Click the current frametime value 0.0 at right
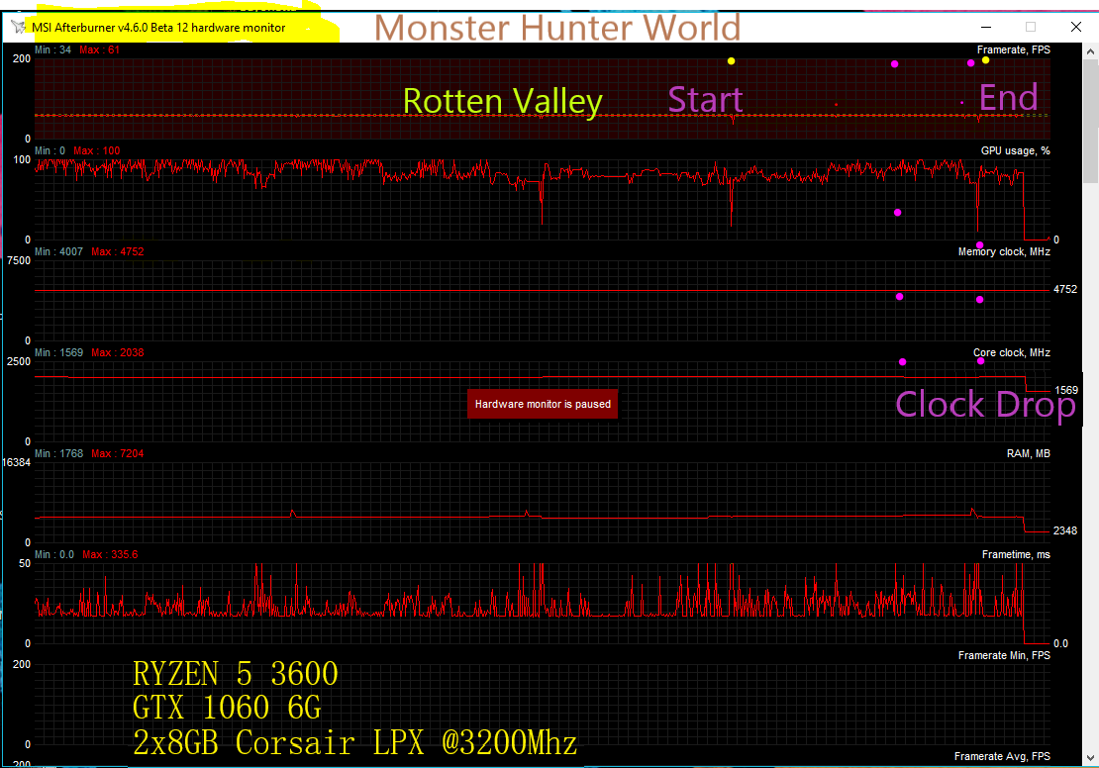This screenshot has height=768, width=1099. pyautogui.click(x=1060, y=643)
